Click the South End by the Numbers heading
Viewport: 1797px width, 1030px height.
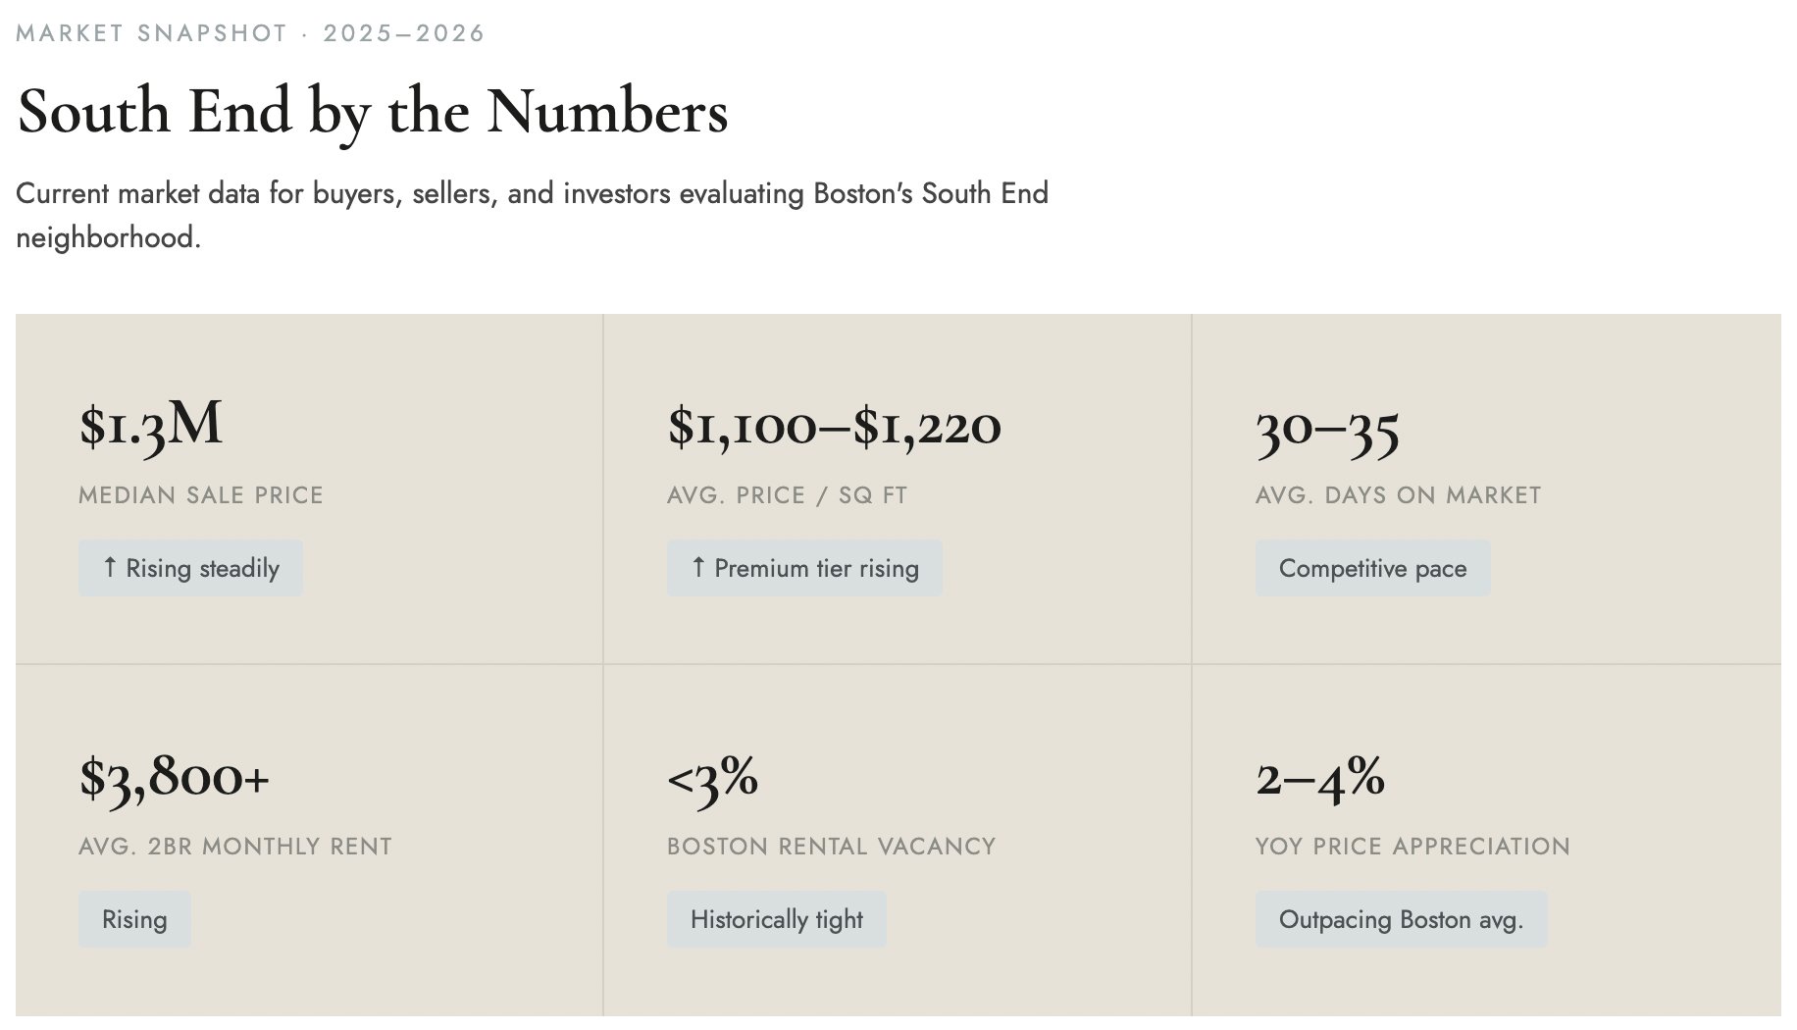[373, 113]
